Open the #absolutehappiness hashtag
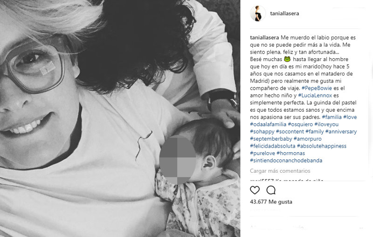373x237 pixels. pos(322,146)
